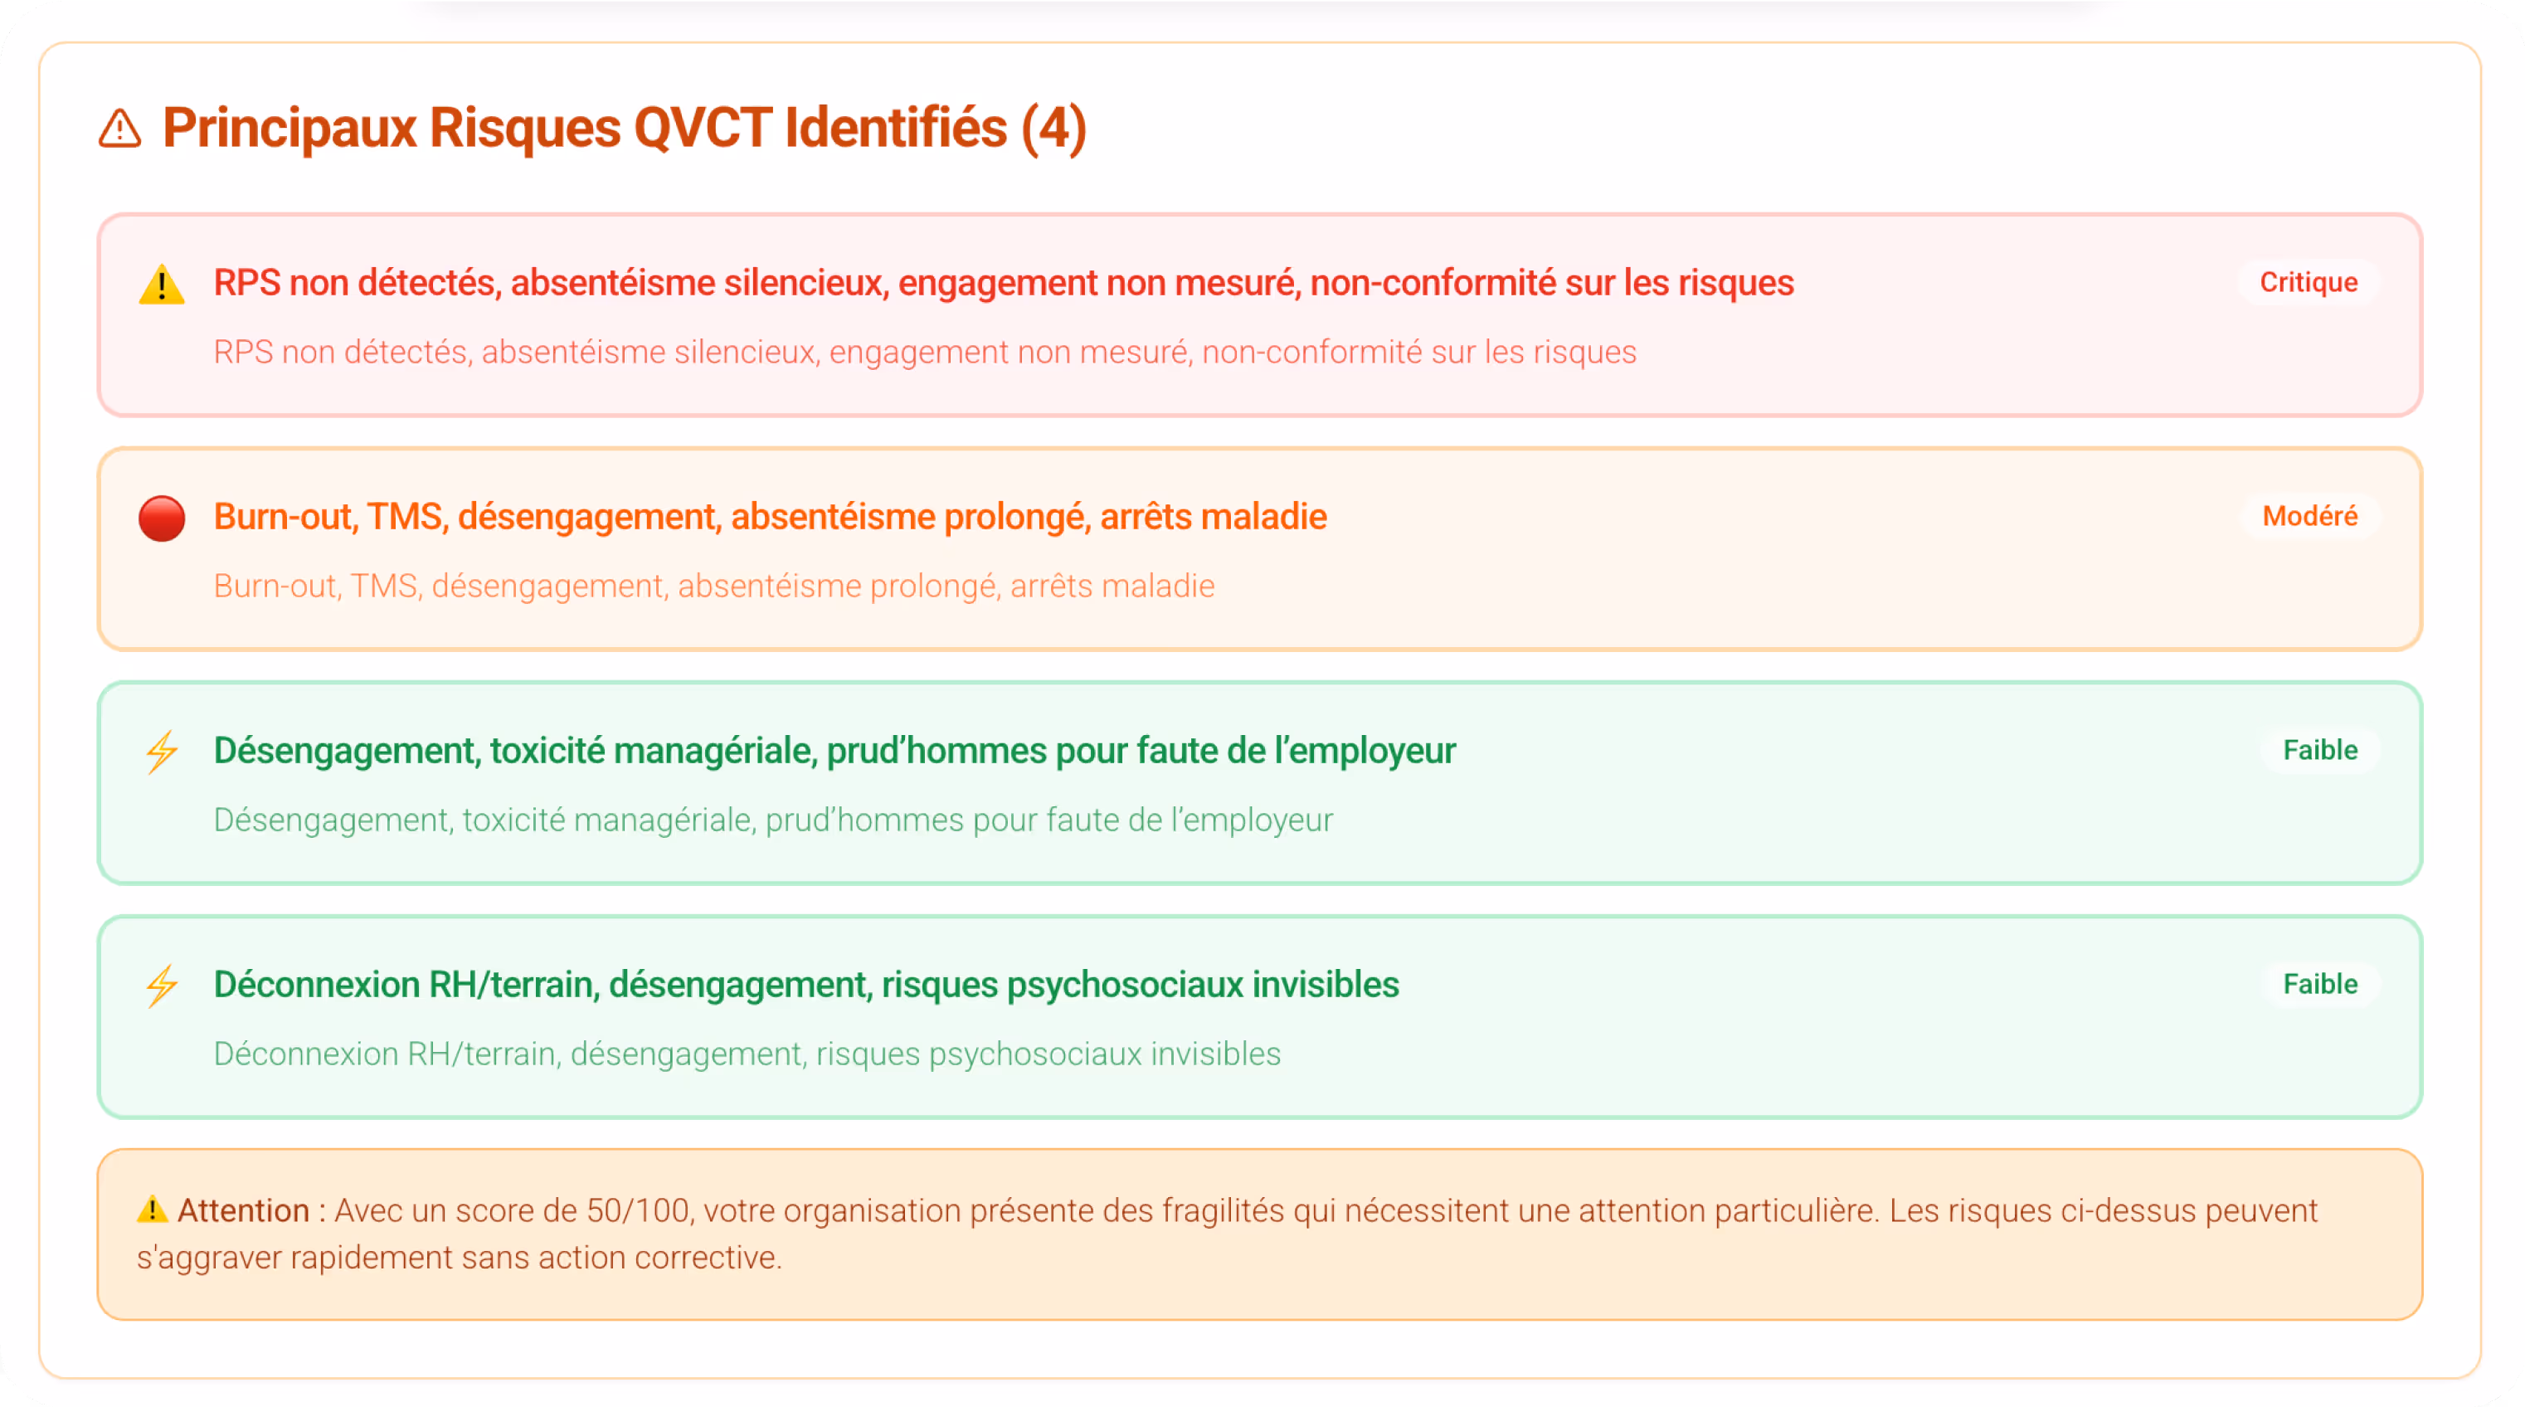Image resolution: width=2525 pixels, height=1407 pixels.
Task: Click the bold "Désengagement, toxicité managériale" title
Action: (834, 750)
